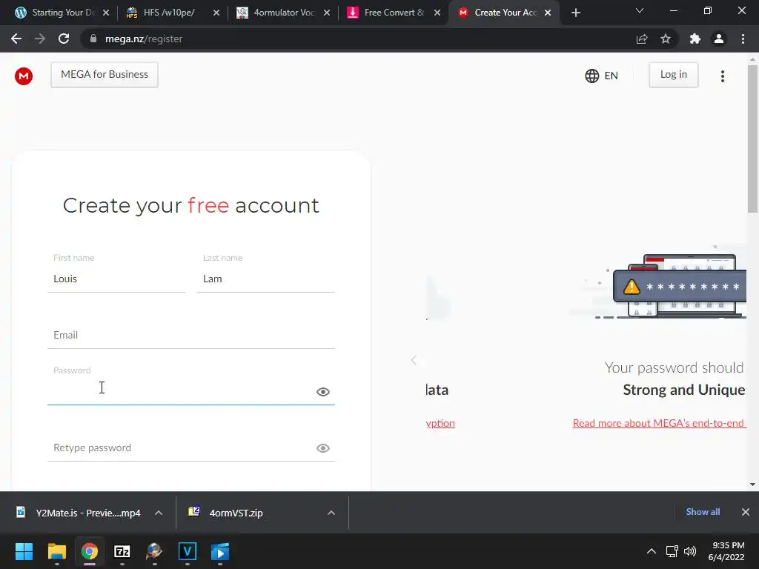Focus the Email input field
Screen dimensions: 759x569
point(191,335)
